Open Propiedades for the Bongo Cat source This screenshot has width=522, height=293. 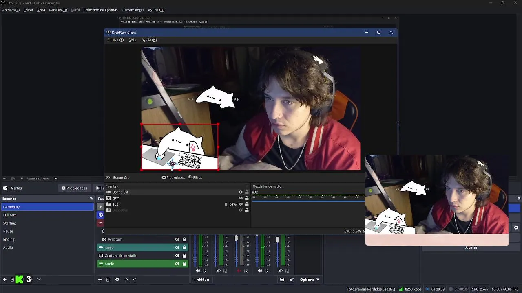tap(173, 177)
